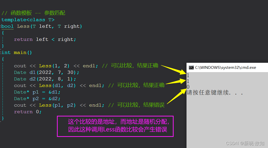
Task: Click the 'return 0;' statement
Action: 28,112
